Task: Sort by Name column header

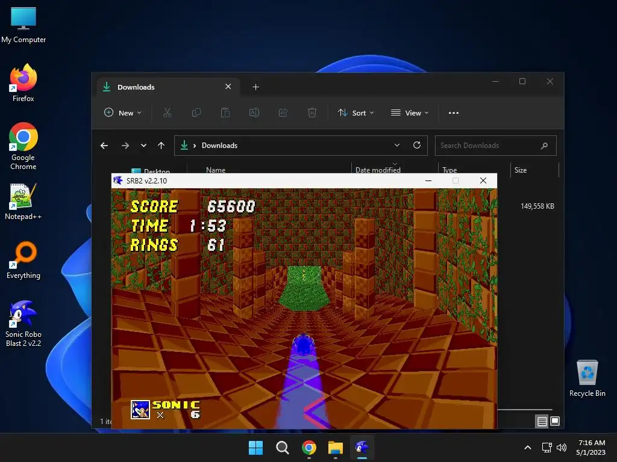Action: pyautogui.click(x=216, y=170)
